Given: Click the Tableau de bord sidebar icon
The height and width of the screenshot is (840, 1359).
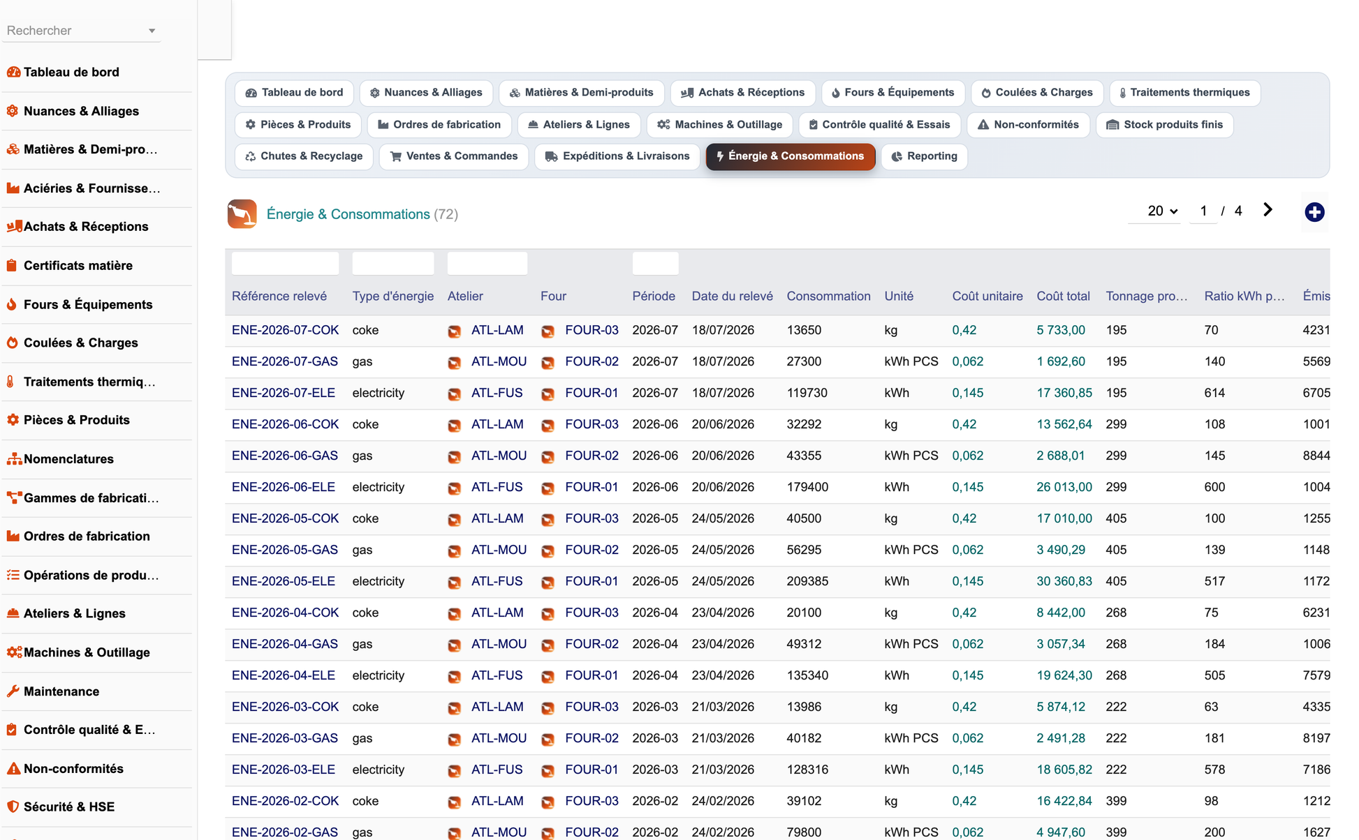Looking at the screenshot, I should [13, 72].
